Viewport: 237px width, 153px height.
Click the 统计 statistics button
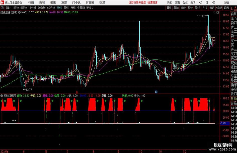tap(190, 8)
